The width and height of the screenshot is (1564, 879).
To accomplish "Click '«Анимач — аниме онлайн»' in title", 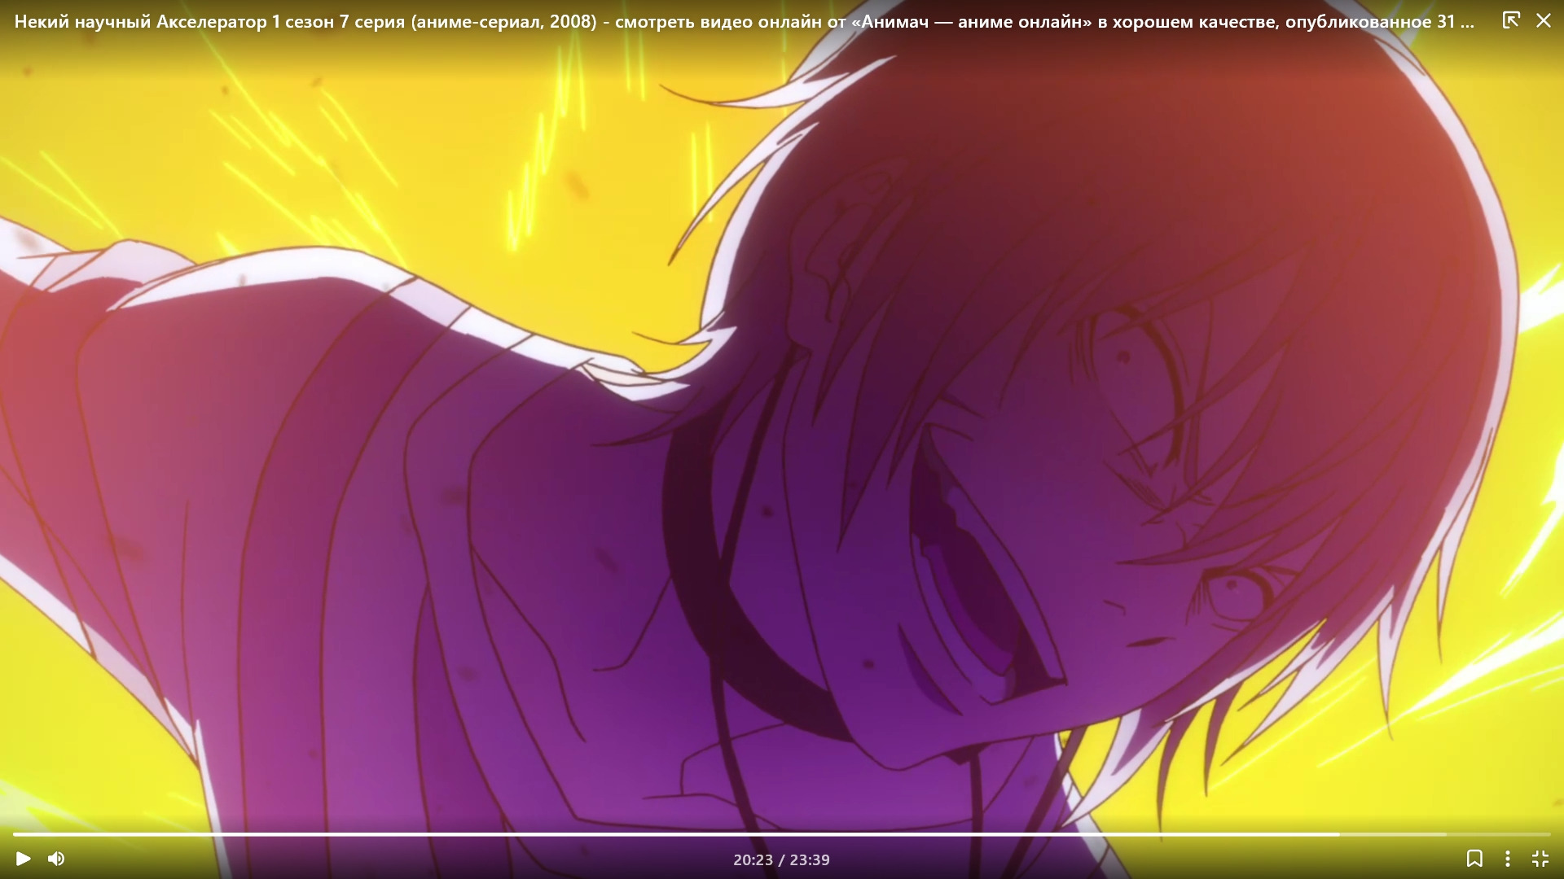I will [x=971, y=22].
